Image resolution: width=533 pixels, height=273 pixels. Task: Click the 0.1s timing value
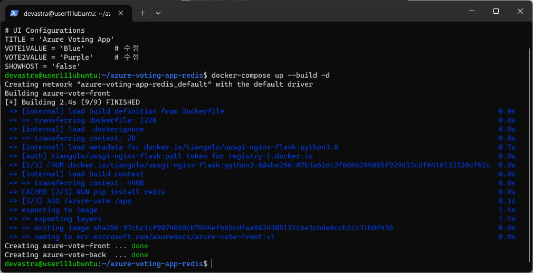pyautogui.click(x=507, y=201)
